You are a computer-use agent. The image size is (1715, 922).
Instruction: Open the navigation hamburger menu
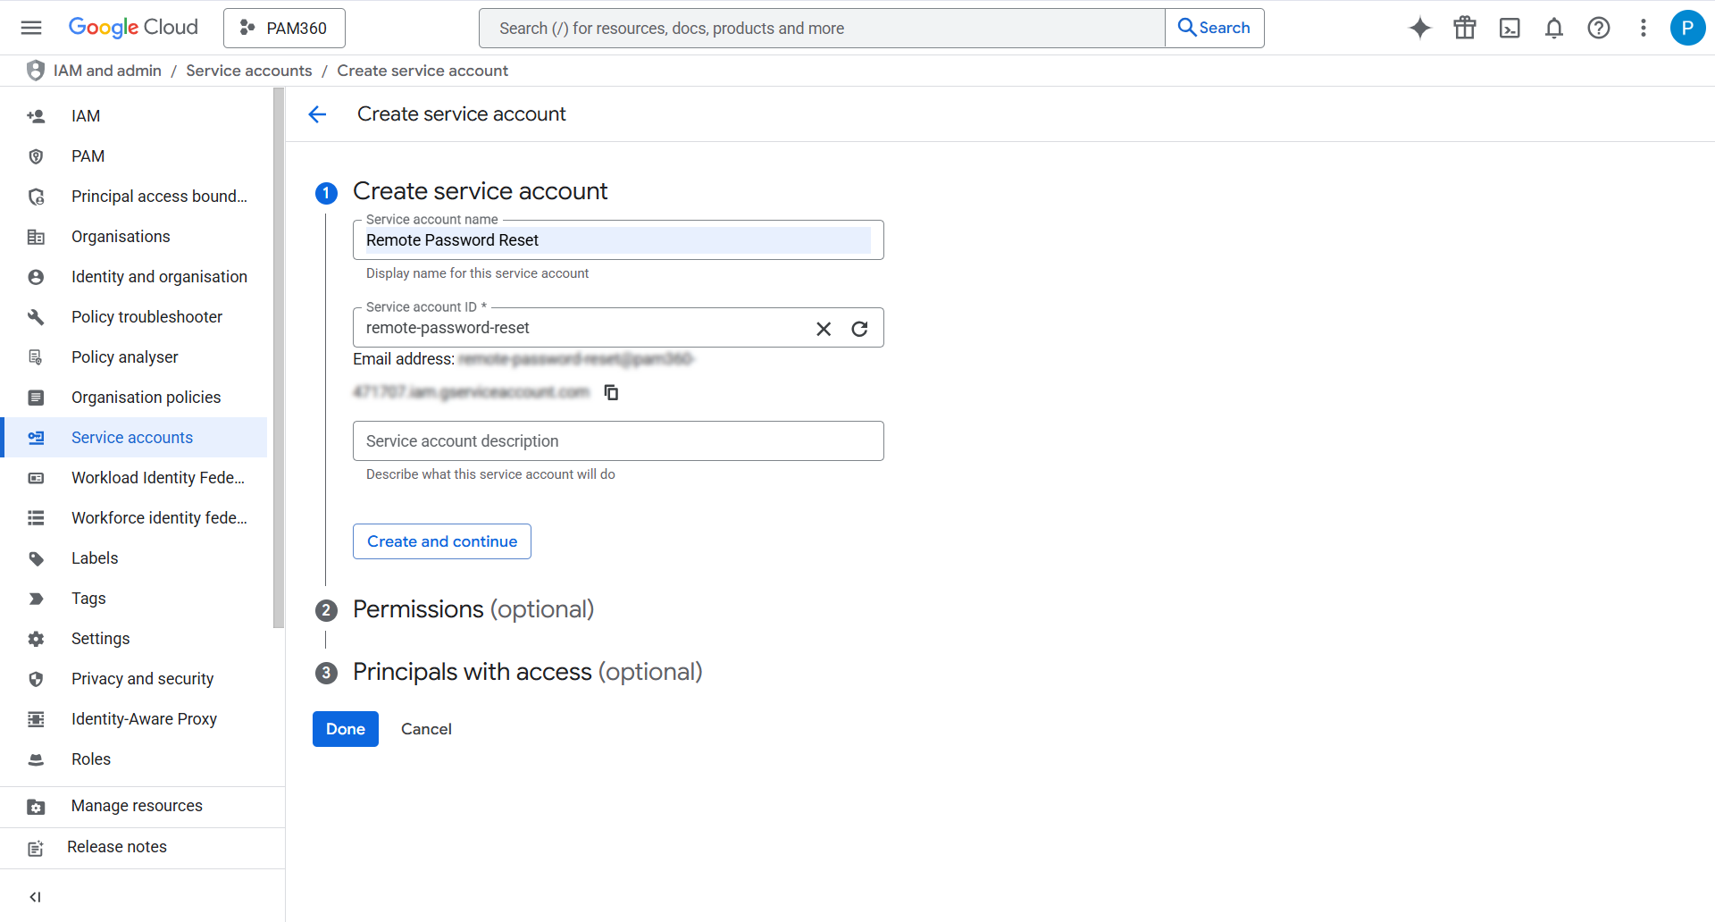click(x=30, y=27)
